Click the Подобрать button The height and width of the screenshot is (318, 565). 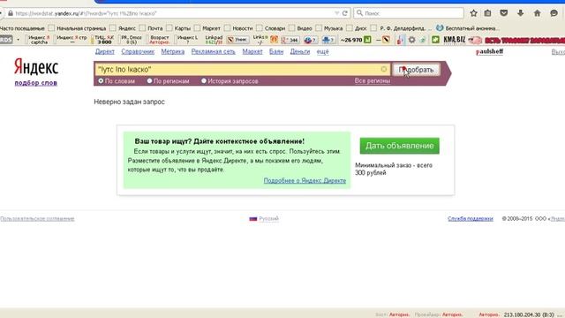(x=416, y=70)
